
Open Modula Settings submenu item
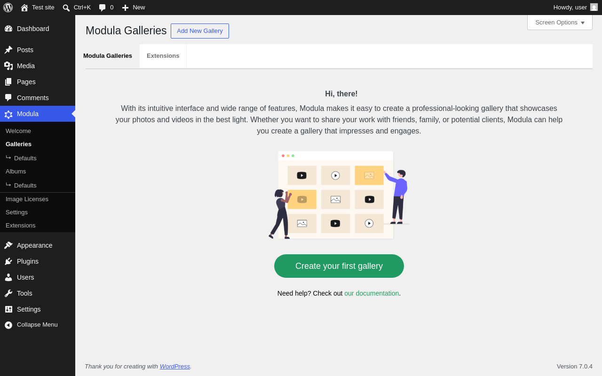16,212
